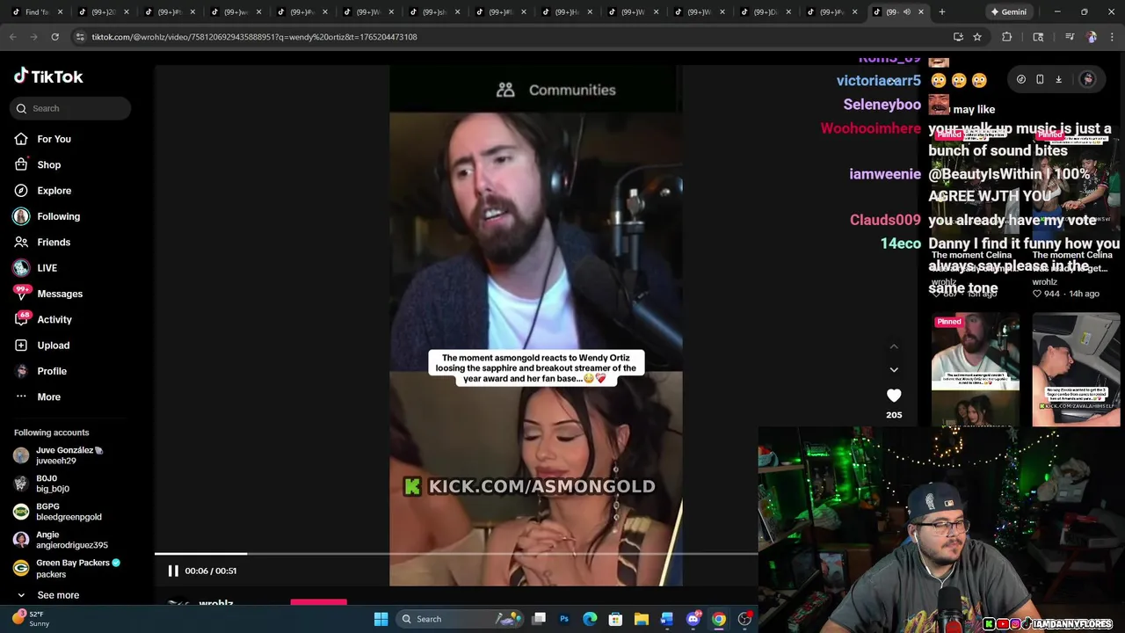Click the phone icon in top pill
This screenshot has height=633, width=1125.
click(x=1040, y=79)
